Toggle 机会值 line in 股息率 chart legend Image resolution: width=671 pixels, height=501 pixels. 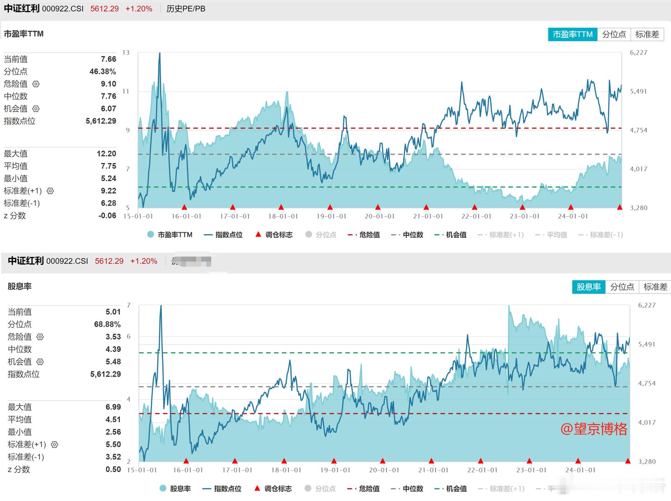pos(451,488)
